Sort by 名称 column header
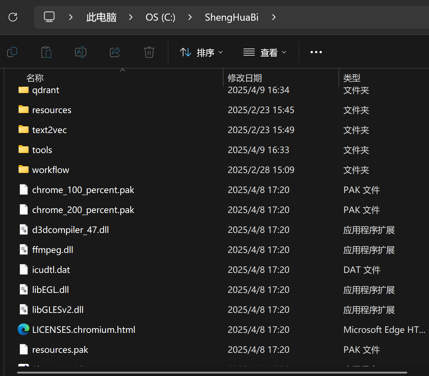The height and width of the screenshot is (376, 429). point(35,78)
